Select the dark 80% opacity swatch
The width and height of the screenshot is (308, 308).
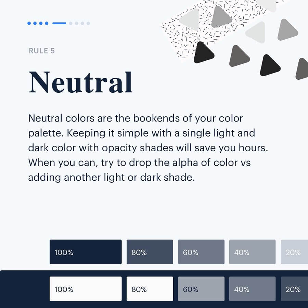pyautogui.click(x=150, y=252)
